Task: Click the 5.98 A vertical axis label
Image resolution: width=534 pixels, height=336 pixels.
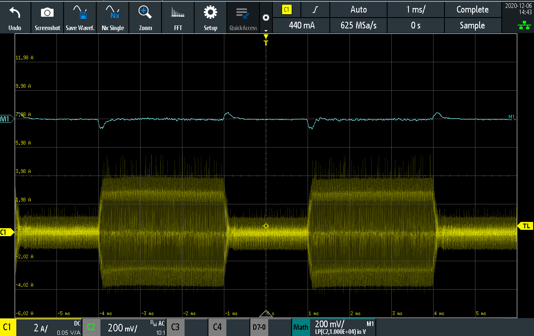Action: (x=24, y=143)
